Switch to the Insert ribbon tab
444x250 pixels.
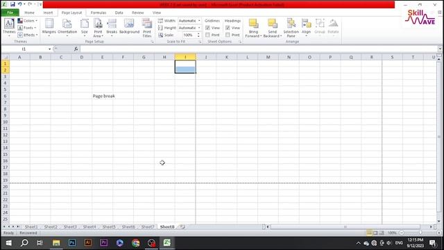pos(48,12)
